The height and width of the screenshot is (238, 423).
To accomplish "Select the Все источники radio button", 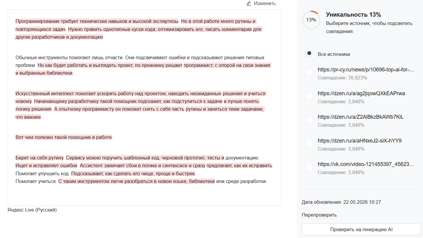I will pyautogui.click(x=309, y=54).
